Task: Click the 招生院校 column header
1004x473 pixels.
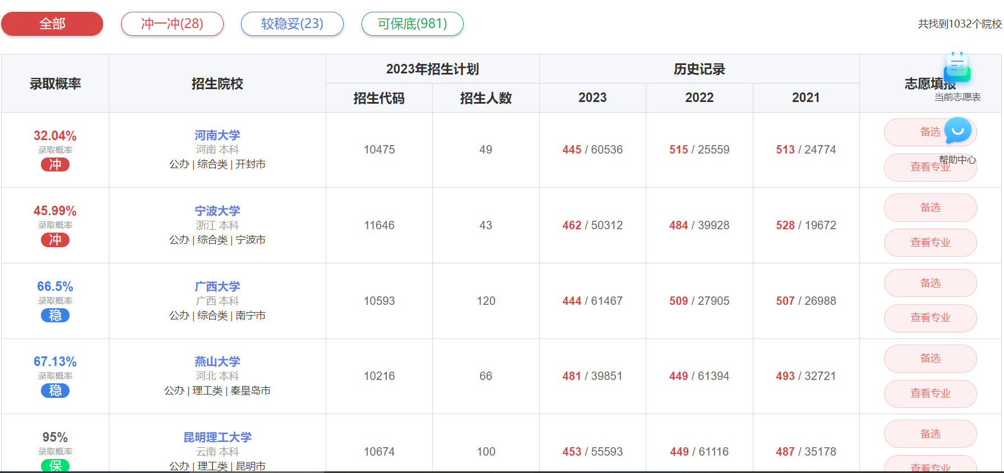Action: pyautogui.click(x=218, y=84)
